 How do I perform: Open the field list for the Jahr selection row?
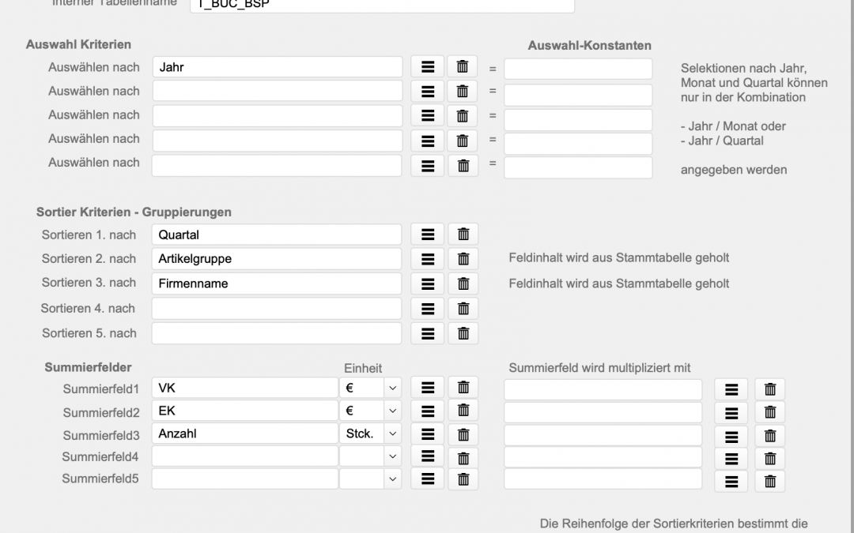pos(428,68)
